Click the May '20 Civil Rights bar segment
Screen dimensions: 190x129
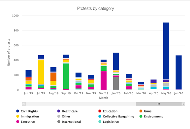click(x=166, y=51)
